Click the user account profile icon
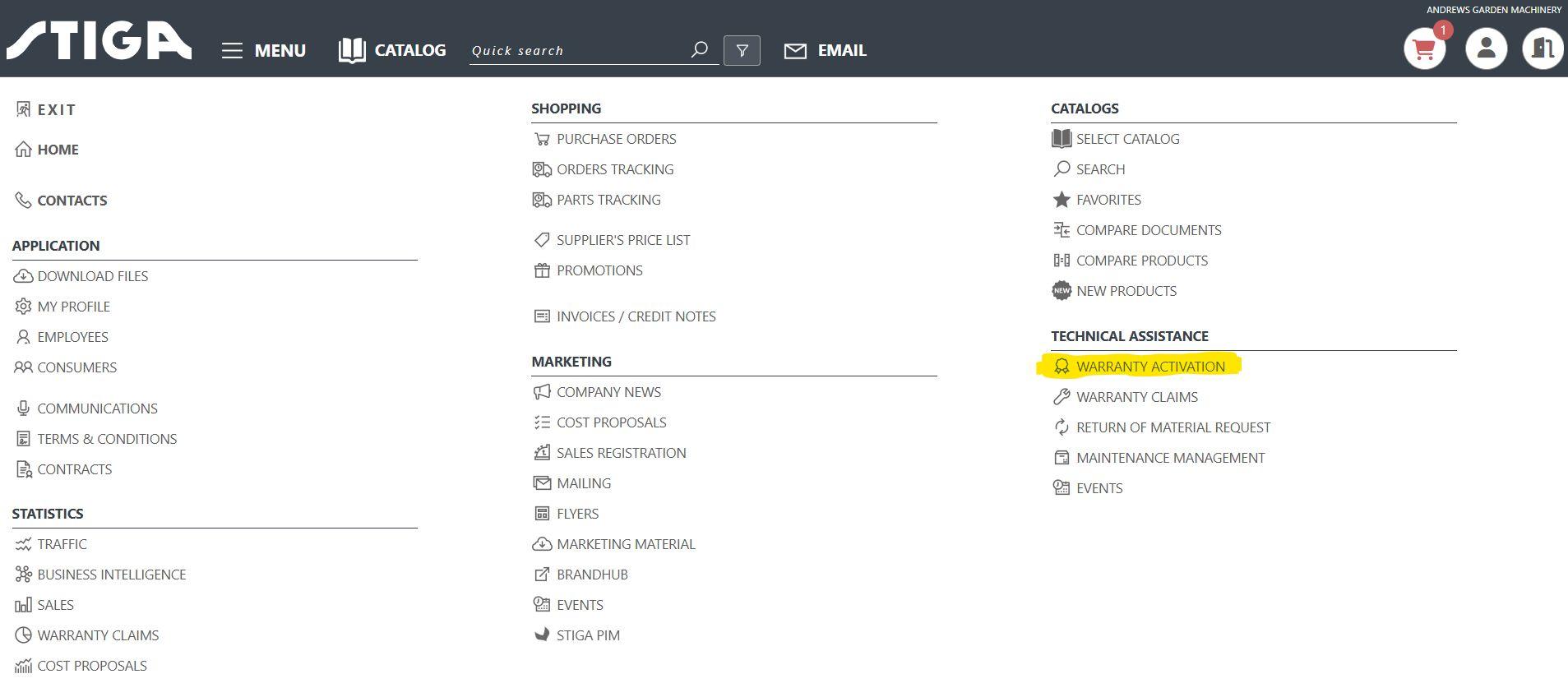This screenshot has height=697, width=1568. point(1486,49)
